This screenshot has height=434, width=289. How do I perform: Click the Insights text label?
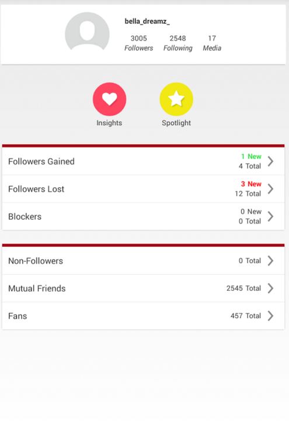(x=109, y=123)
